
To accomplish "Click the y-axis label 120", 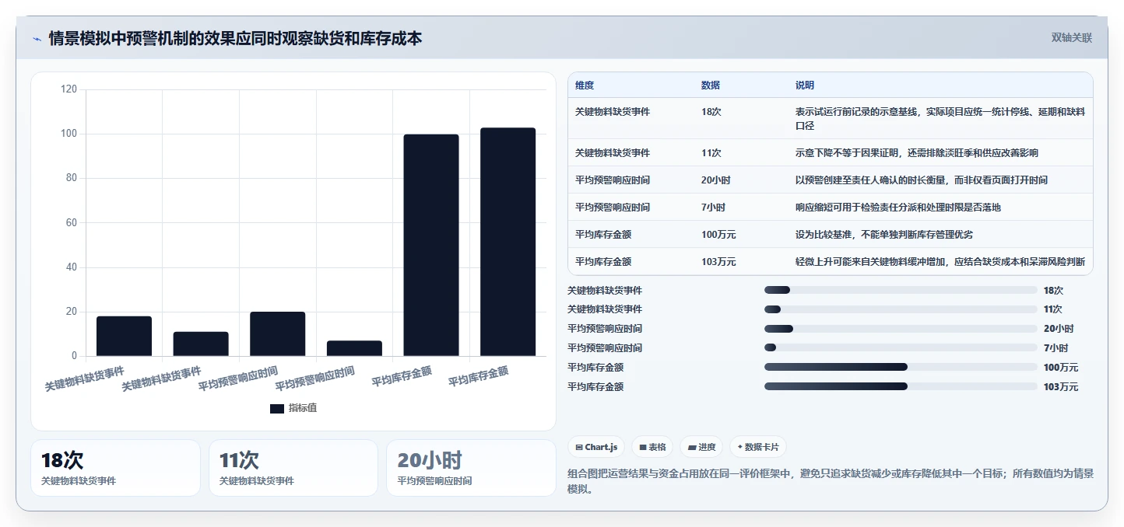I will tap(68, 89).
